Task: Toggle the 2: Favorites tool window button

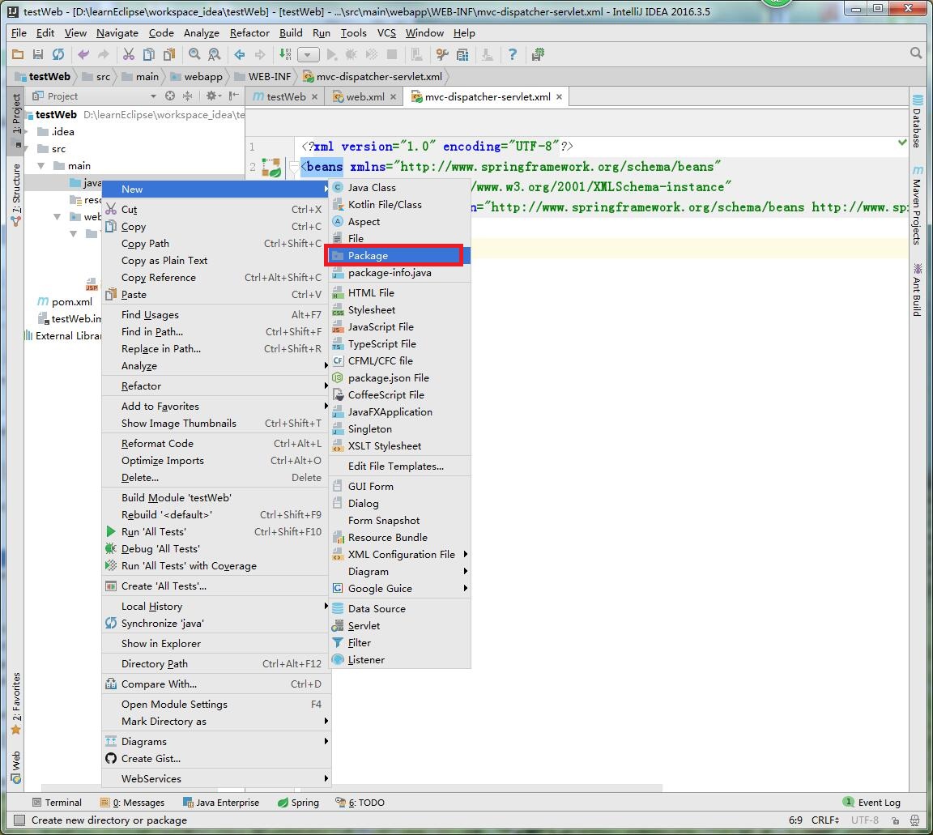Action: (16, 703)
